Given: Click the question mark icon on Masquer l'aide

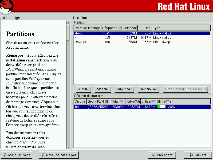Looking at the screenshot, I should 5,155.
